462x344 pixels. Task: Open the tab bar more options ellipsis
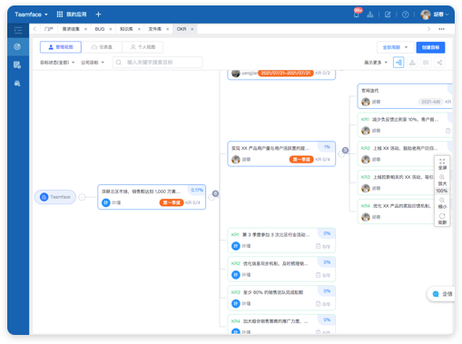(441, 29)
